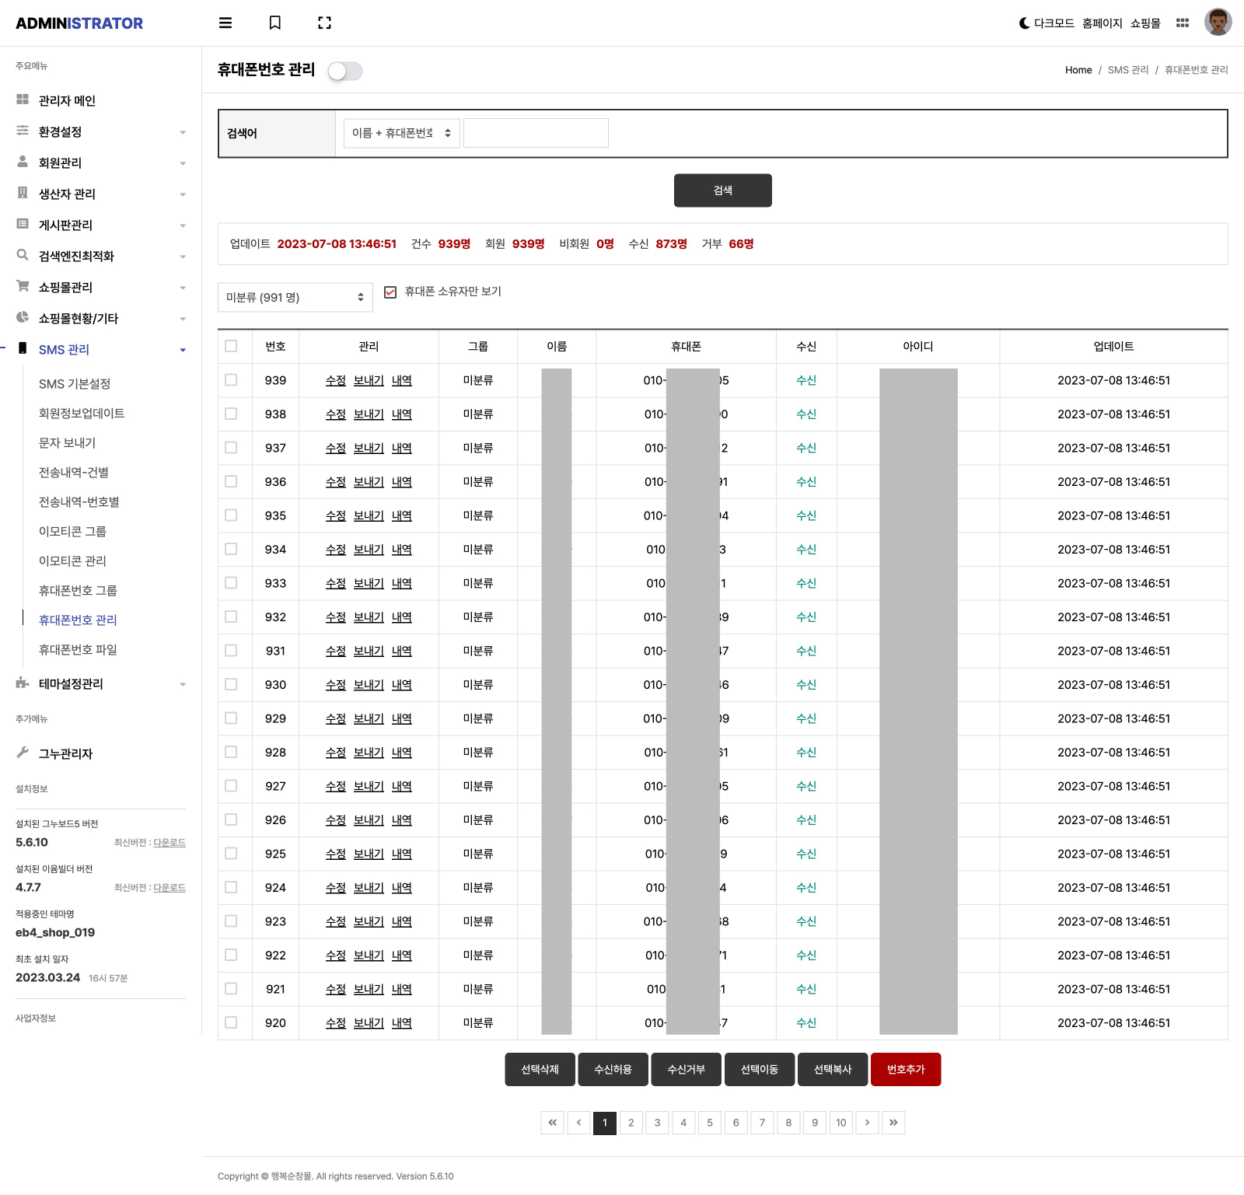The image size is (1244, 1195).
Task: Check the checkbox for row 939
Action: click(x=231, y=380)
